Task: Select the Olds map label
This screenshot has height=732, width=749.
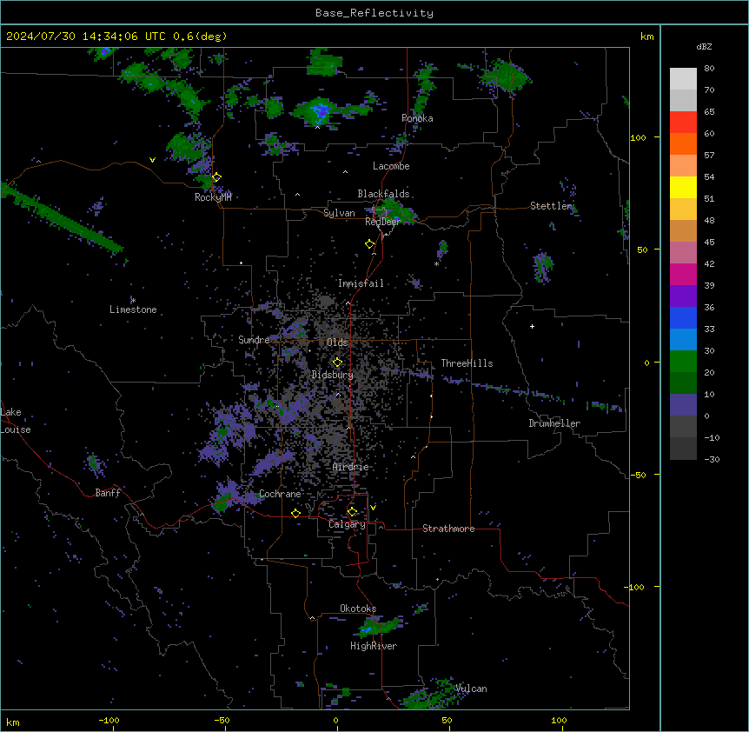Action: coord(337,343)
